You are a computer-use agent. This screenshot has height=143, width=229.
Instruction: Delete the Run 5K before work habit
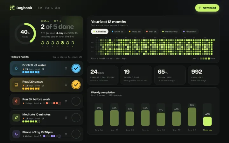pyautogui.click(x=66, y=101)
